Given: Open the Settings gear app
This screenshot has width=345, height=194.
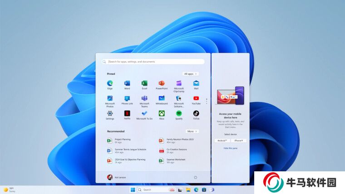Looking at the screenshot, I should click(x=110, y=113).
